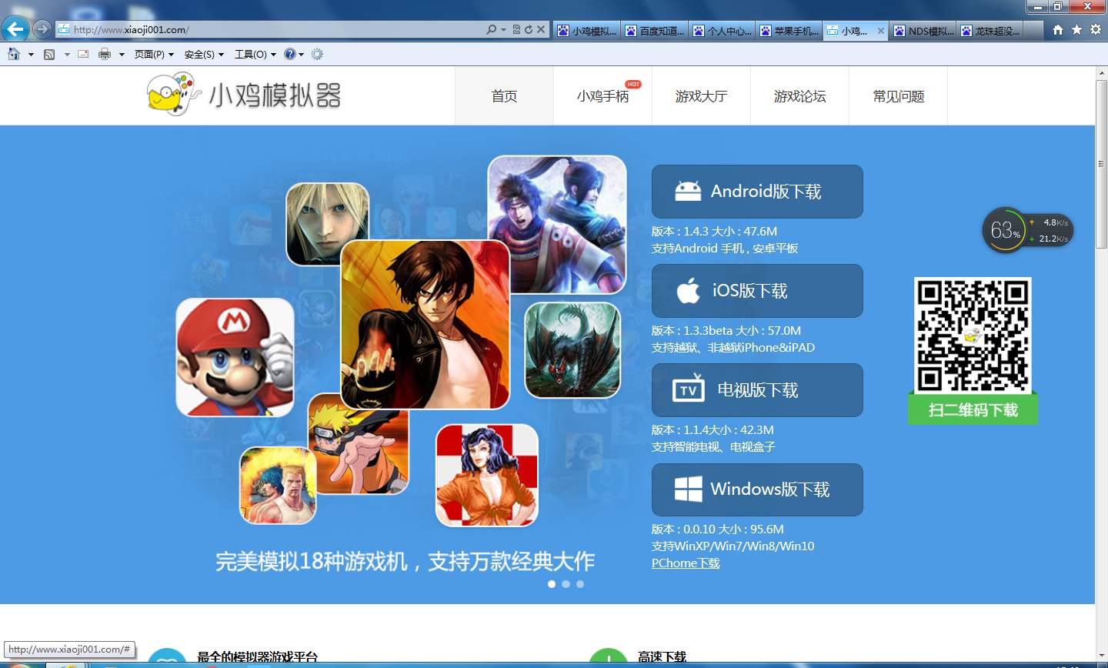Close the active 小鸡... tab
The height and width of the screenshot is (668, 1108).
(x=881, y=31)
